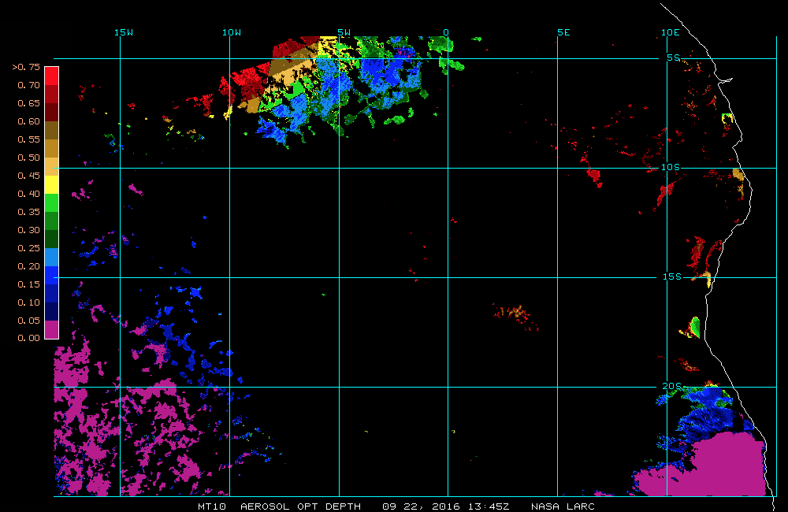Screen dimensions: 788x512
Task: Click the '10W' longitude label
Action: tap(232, 32)
